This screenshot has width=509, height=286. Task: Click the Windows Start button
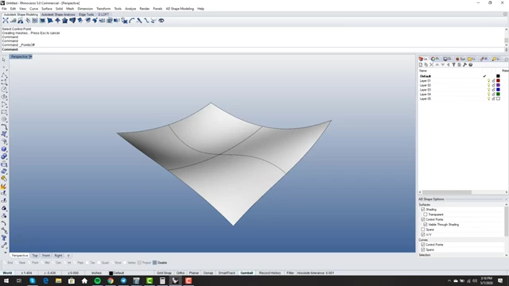6,280
